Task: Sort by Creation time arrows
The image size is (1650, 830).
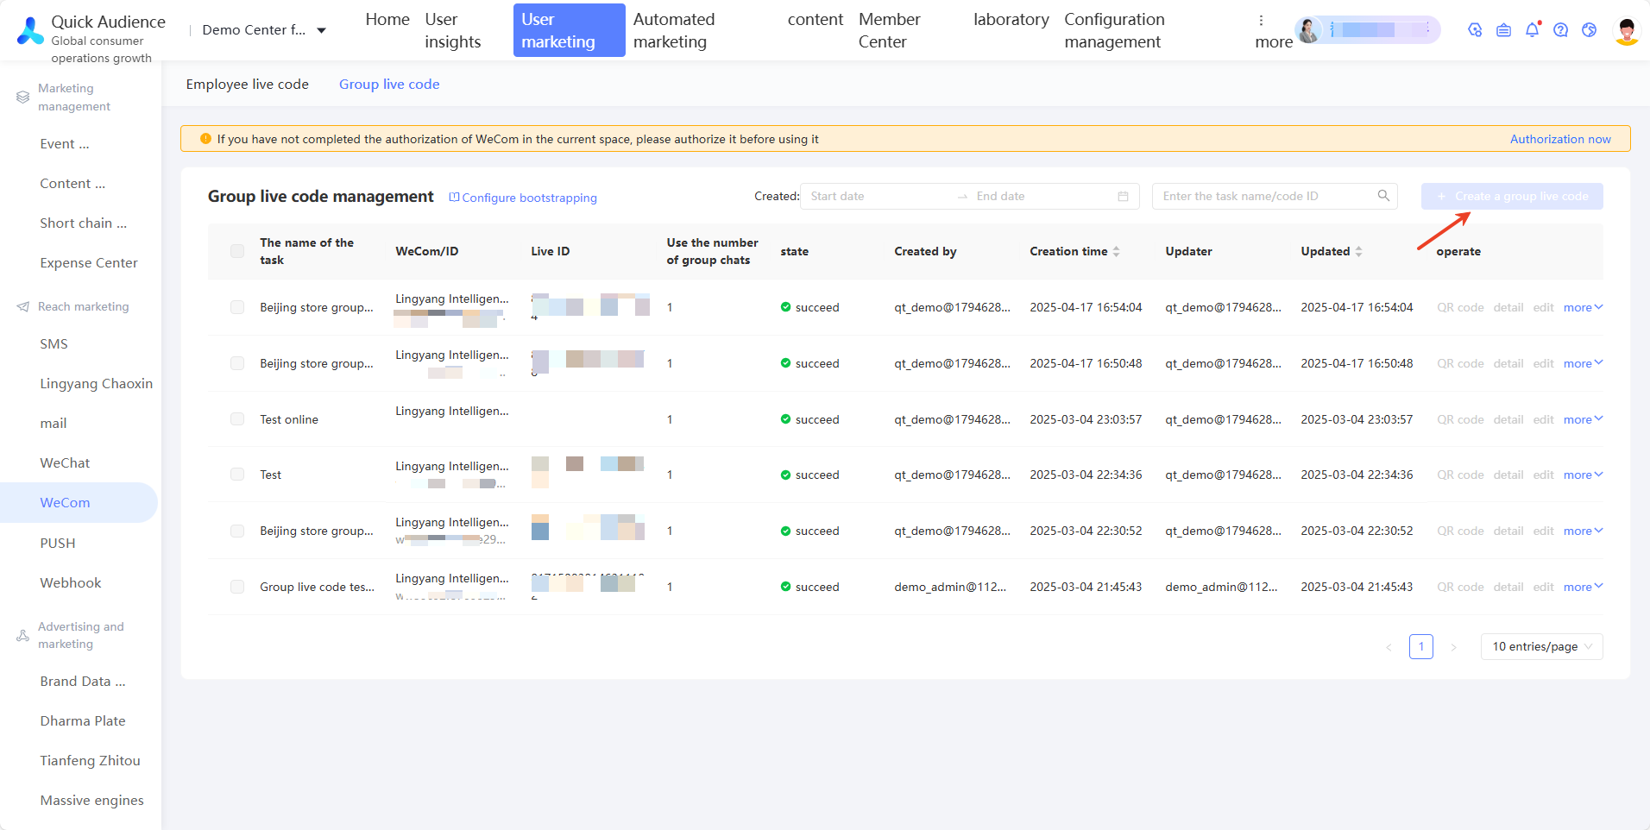Action: coord(1116,251)
